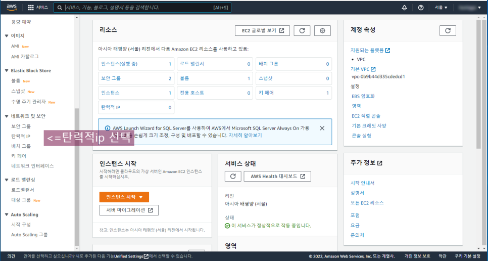Open Unified Settings link in footer

click(x=131, y=256)
